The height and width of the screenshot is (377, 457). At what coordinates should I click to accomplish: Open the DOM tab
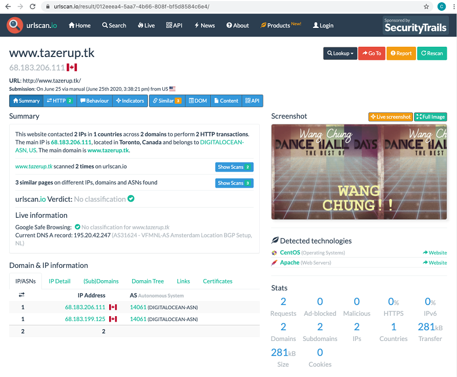click(198, 101)
